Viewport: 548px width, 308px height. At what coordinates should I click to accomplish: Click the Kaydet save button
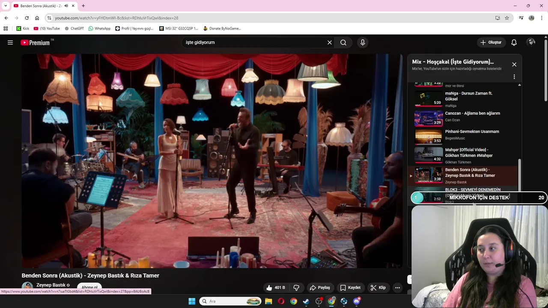point(350,287)
